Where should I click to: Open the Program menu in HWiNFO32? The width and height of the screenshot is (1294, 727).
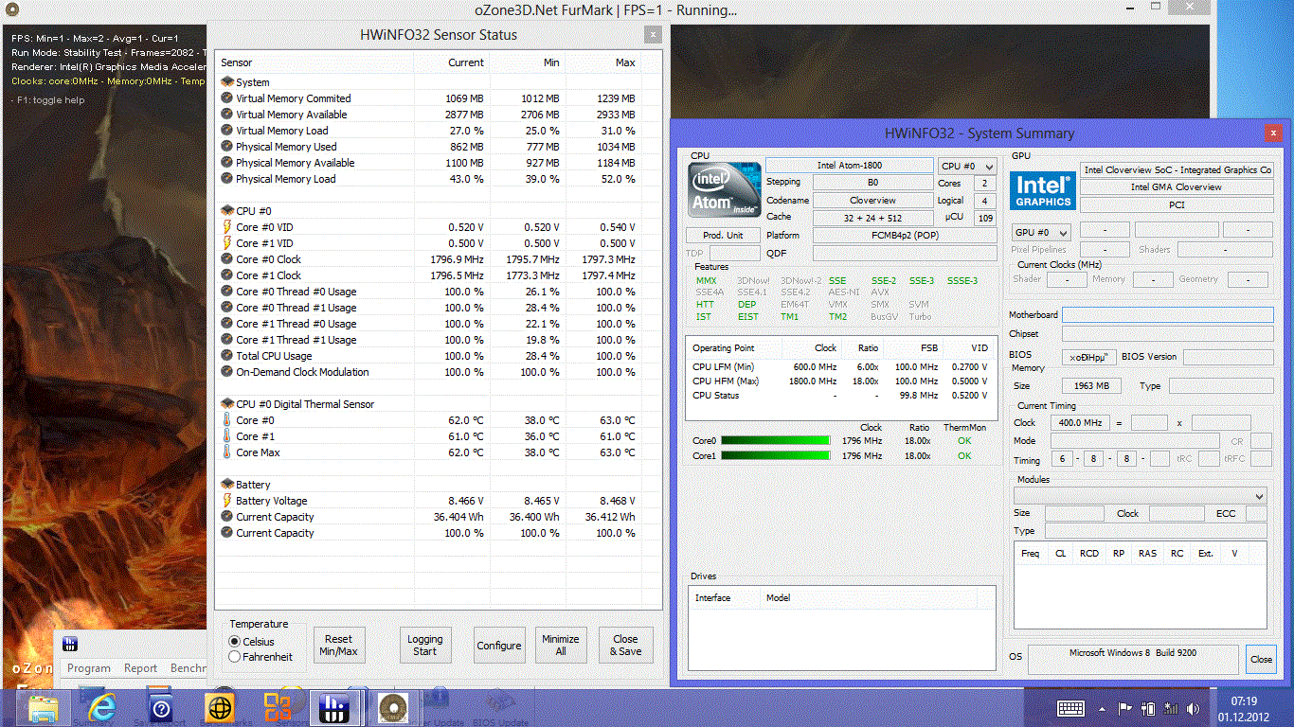point(89,668)
